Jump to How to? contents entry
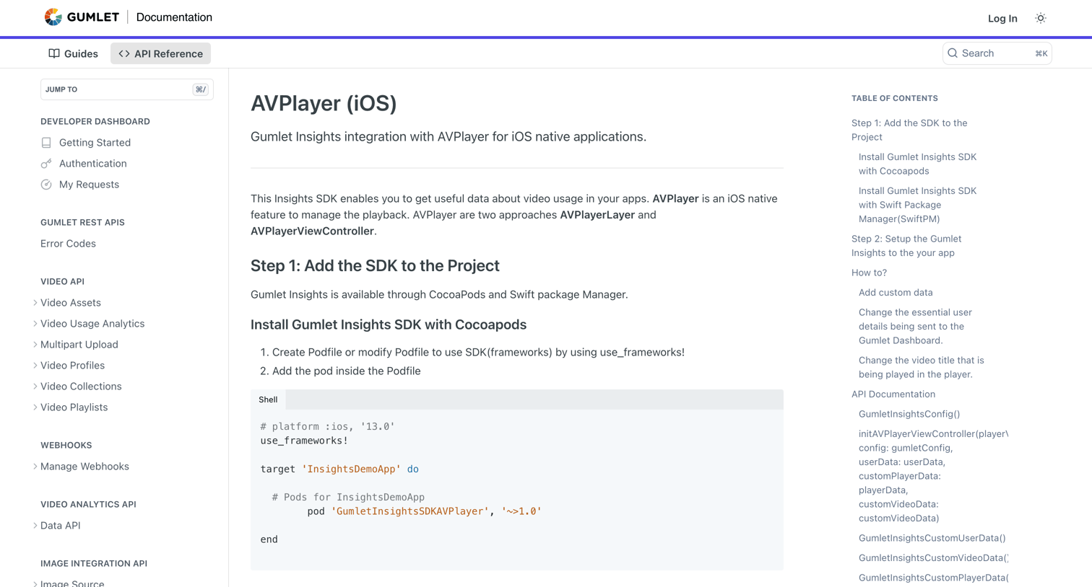 [869, 273]
